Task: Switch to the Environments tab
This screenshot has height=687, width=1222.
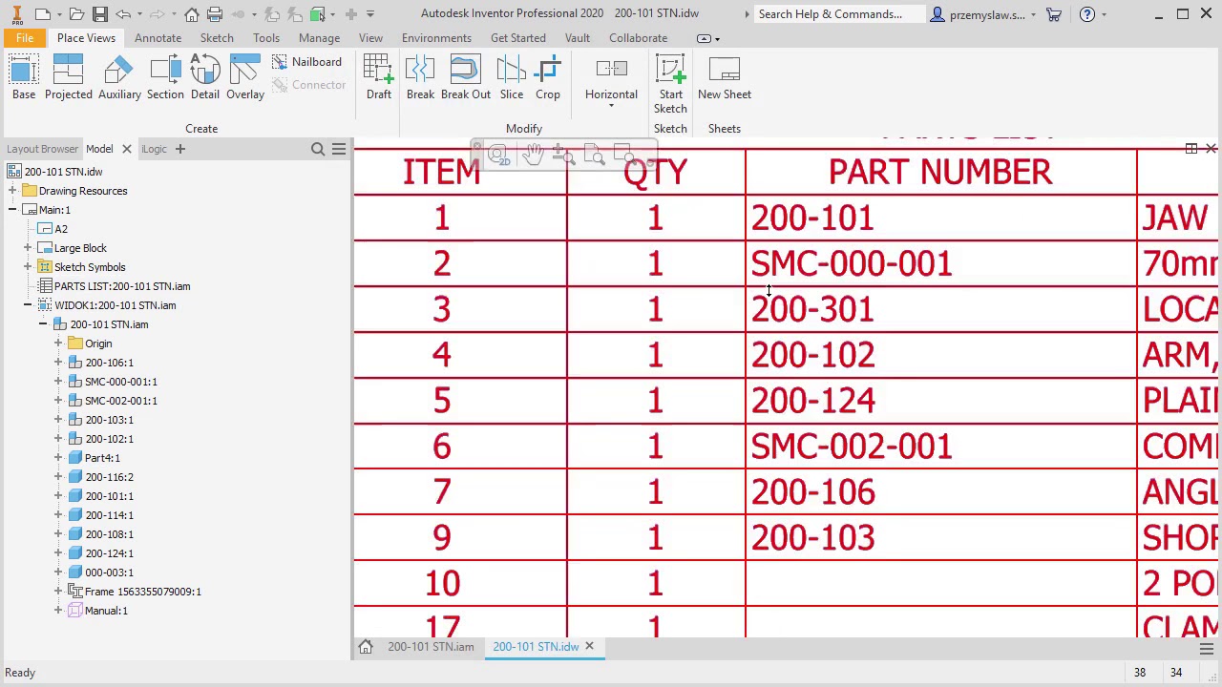Action: [x=436, y=38]
